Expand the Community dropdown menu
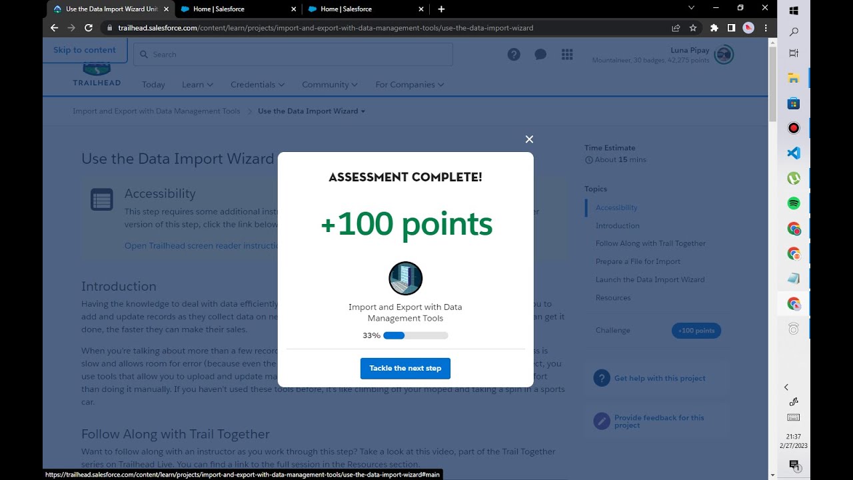The width and height of the screenshot is (853, 480). (x=330, y=85)
